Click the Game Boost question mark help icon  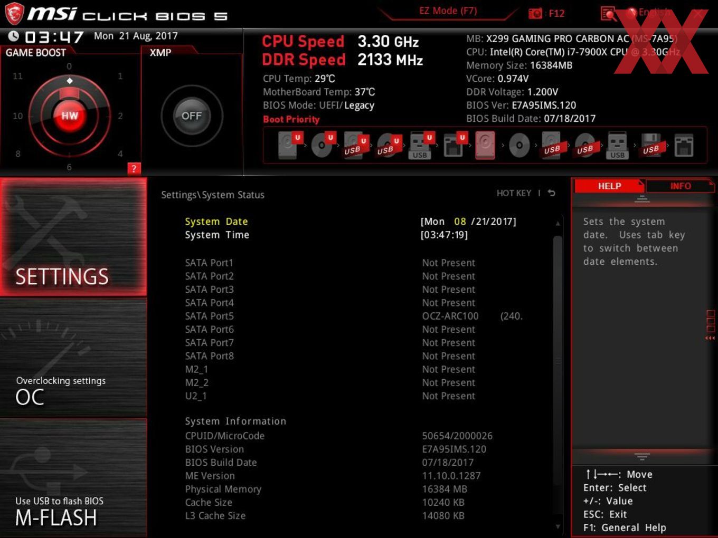coord(134,169)
